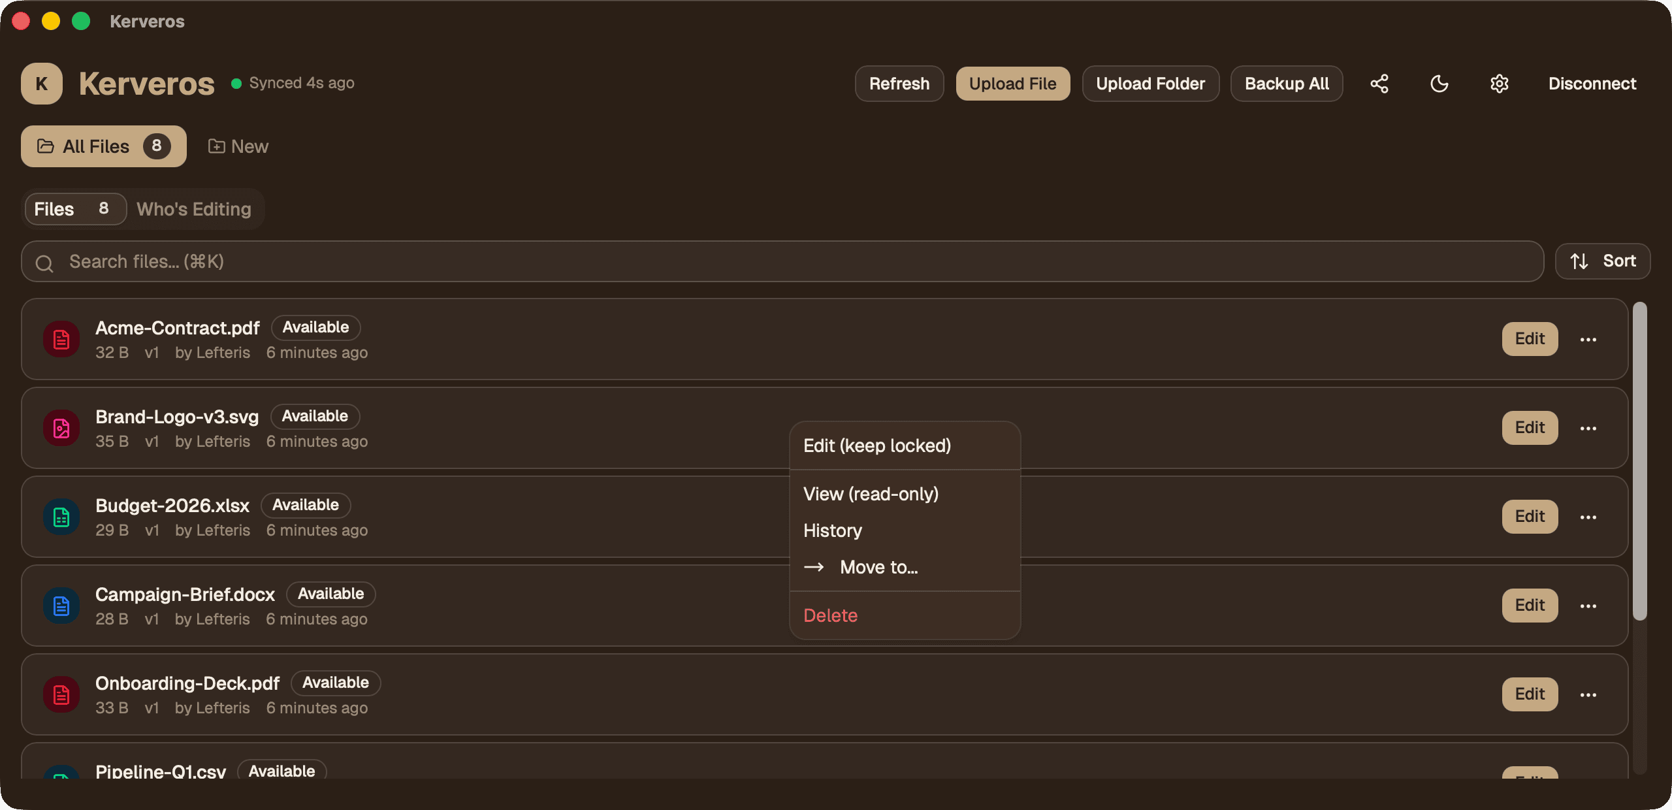Select History in context menu
The height and width of the screenshot is (810, 1672).
click(905, 530)
